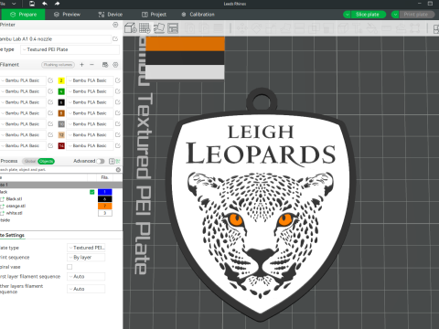Open filament 2 Bambu PLA Basic dropdown

[x=90, y=80]
